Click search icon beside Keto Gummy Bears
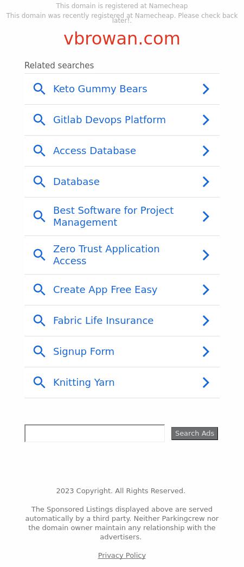 (39, 89)
